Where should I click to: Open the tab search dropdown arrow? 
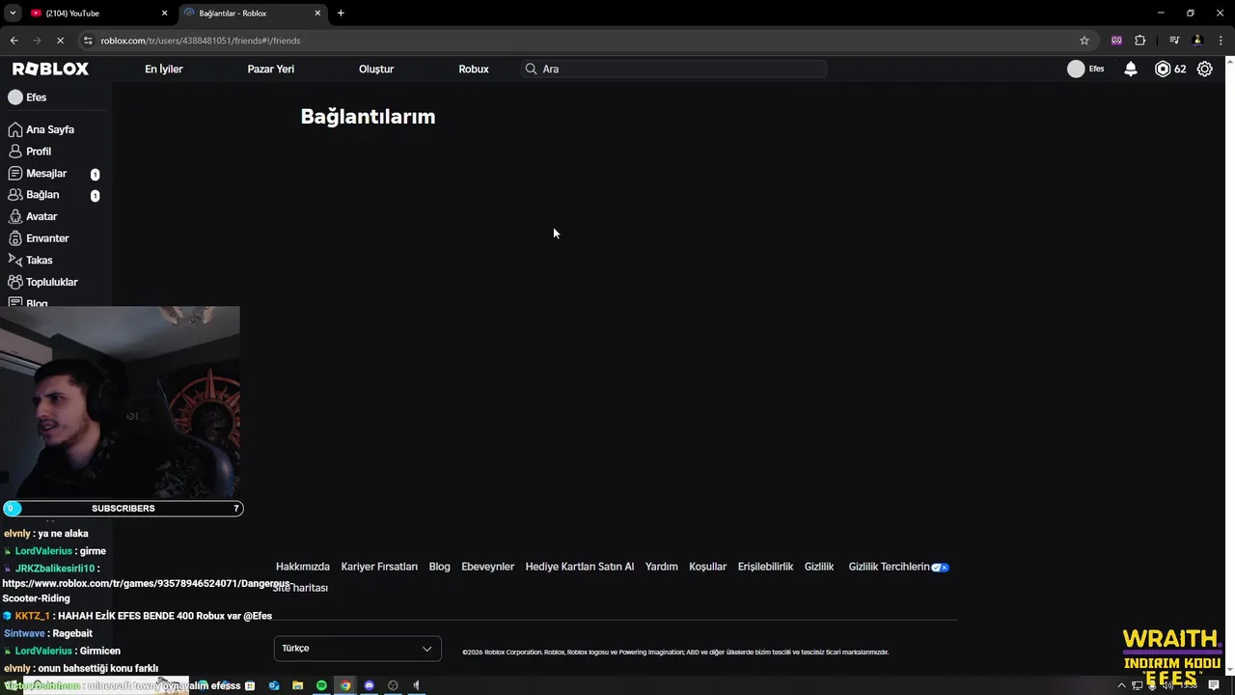pyautogui.click(x=13, y=14)
